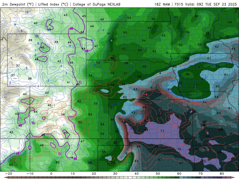Click the dewpoint value 71 on the map
This screenshot has height=179, width=239.
click(x=162, y=131)
